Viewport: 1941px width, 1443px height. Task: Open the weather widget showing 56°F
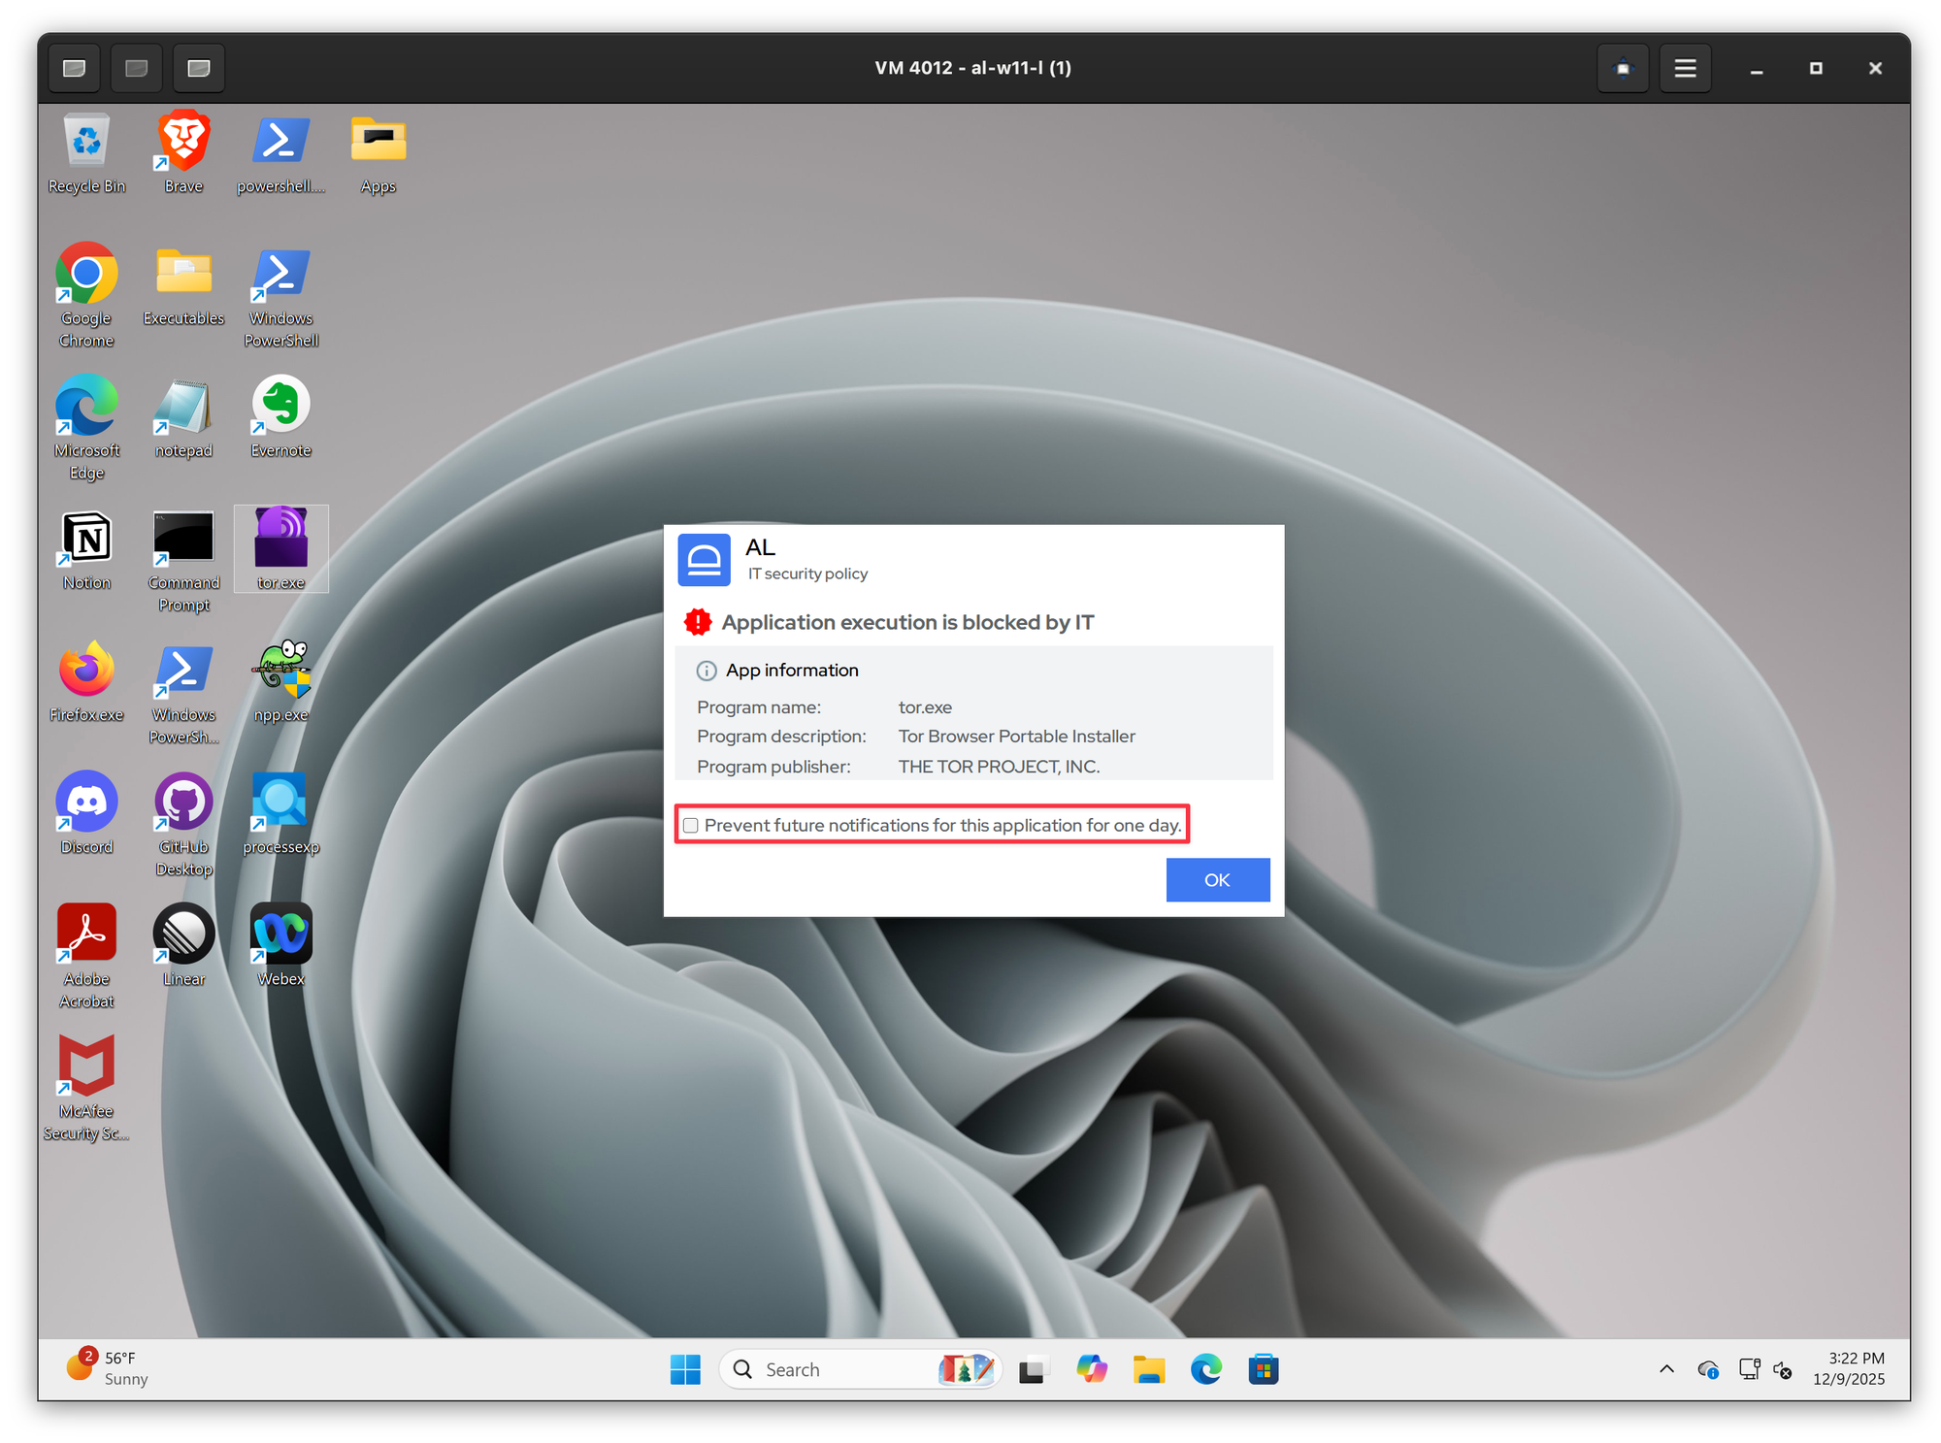pos(107,1368)
